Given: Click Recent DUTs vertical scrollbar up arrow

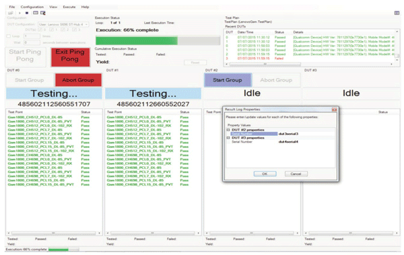Looking at the screenshot, I should pos(397,32).
